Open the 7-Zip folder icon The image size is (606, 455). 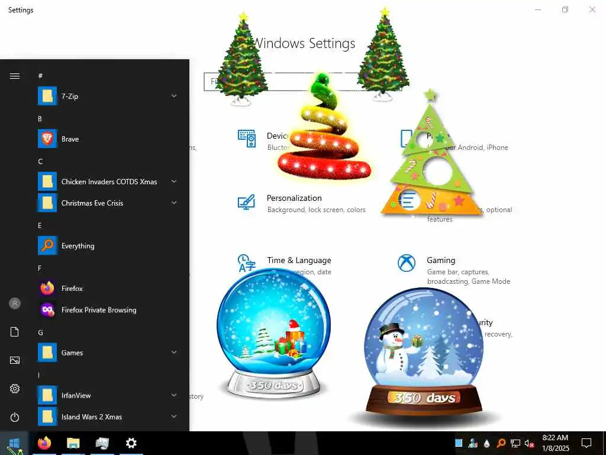[47, 96]
